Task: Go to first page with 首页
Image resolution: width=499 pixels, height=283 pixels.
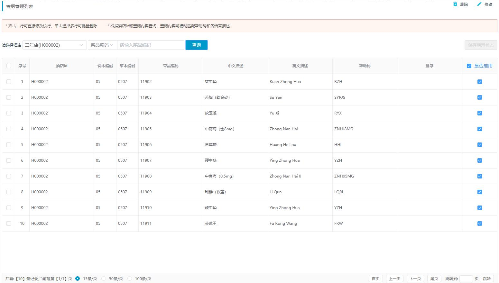Action: [x=375, y=278]
